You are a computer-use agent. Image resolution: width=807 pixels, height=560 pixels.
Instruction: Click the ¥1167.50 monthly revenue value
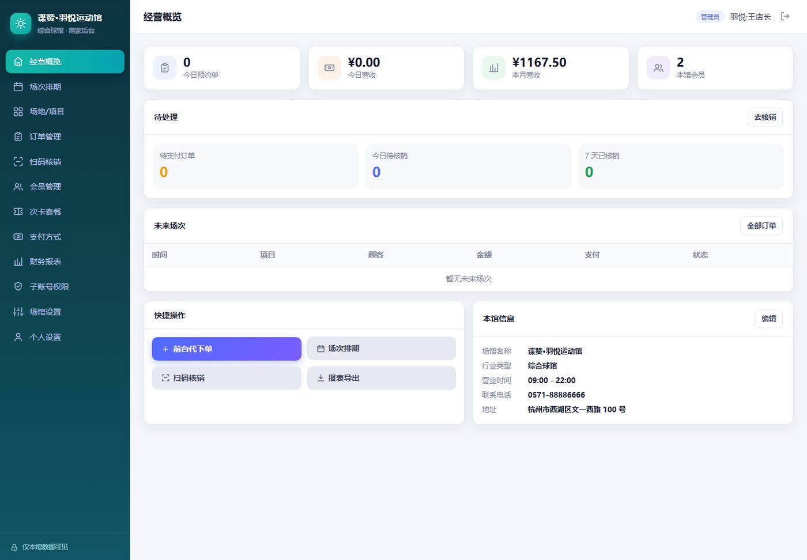(539, 62)
